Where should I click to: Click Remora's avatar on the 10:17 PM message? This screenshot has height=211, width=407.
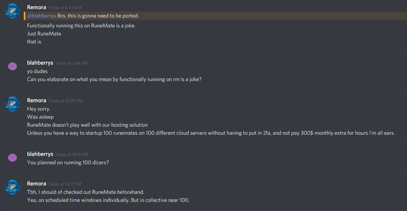tap(12, 187)
